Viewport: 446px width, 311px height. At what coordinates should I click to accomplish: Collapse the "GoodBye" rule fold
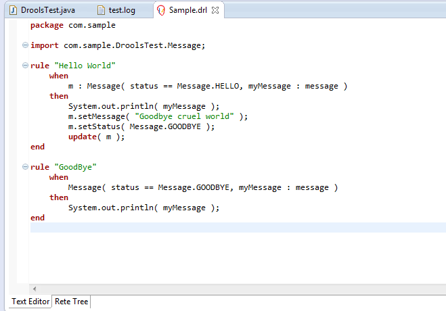pyautogui.click(x=25, y=167)
